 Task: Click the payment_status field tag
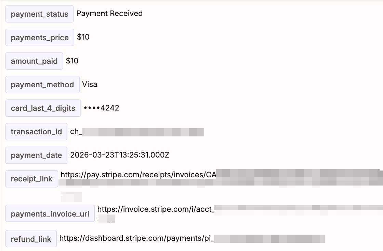click(39, 14)
